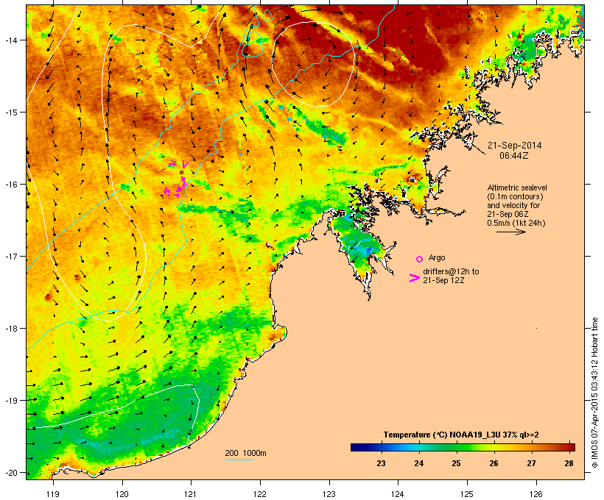Click the '200 1000m' depth label
This screenshot has width=604, height=500.
tap(245, 453)
